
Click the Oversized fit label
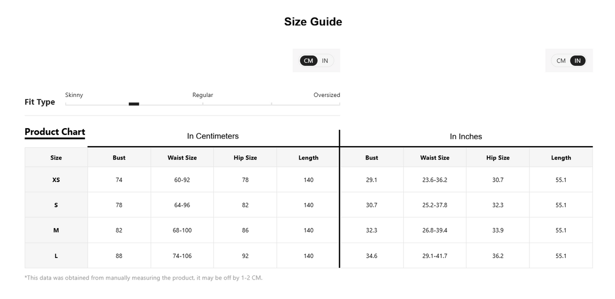[326, 95]
